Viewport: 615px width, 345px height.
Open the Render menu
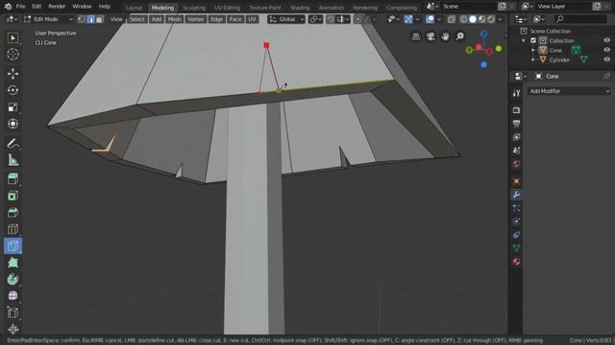pos(57,7)
